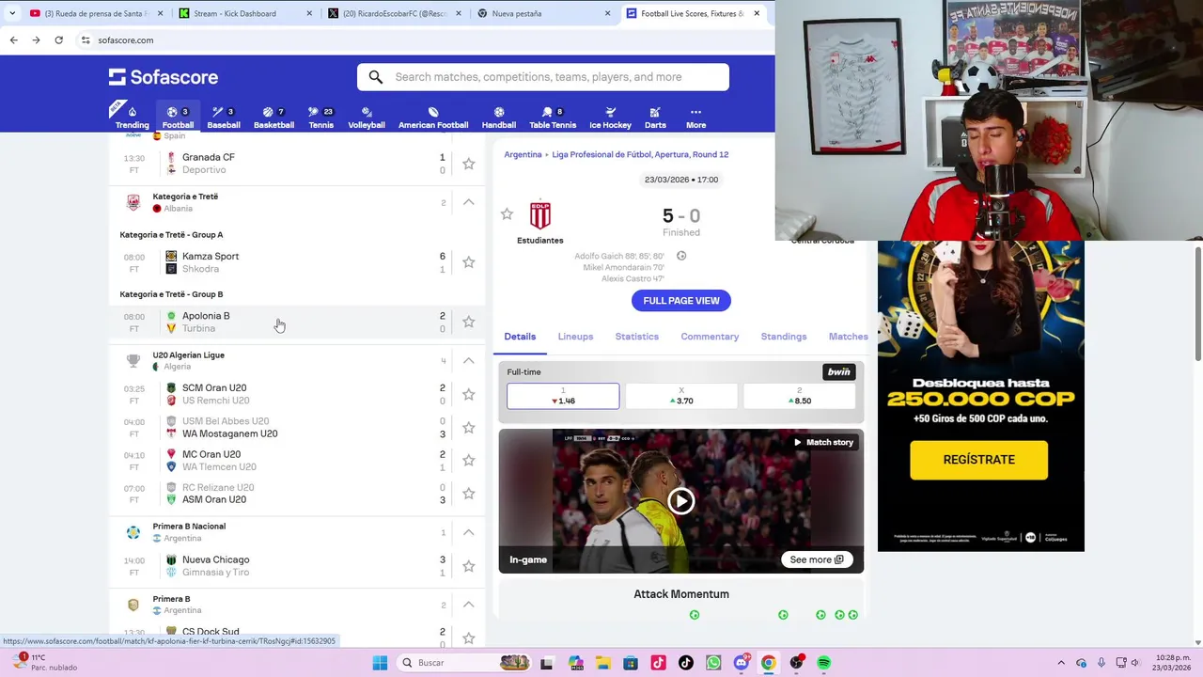
Task: Click the Estudiantes team crest
Action: tap(540, 214)
